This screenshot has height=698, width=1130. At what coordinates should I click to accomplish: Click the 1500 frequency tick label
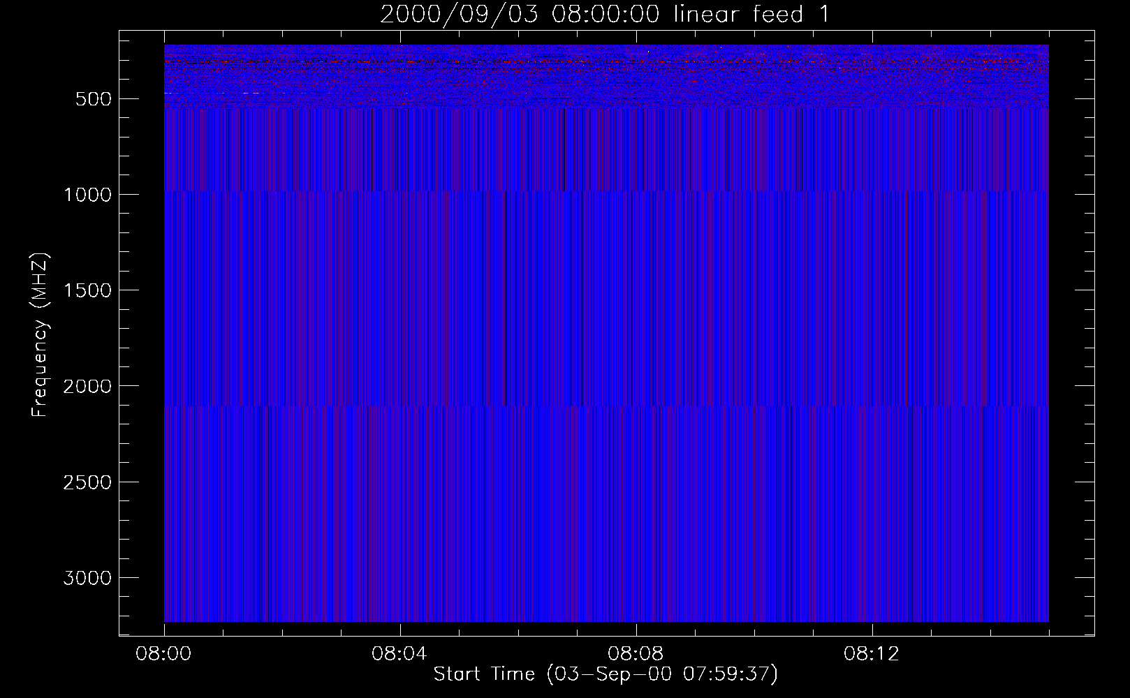87,290
